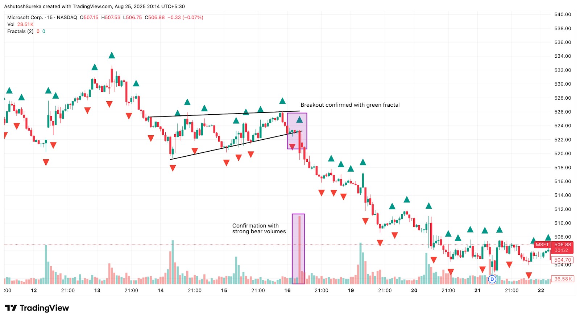
Task: Click the 36.58K volume axis label
Action: pos(563,279)
